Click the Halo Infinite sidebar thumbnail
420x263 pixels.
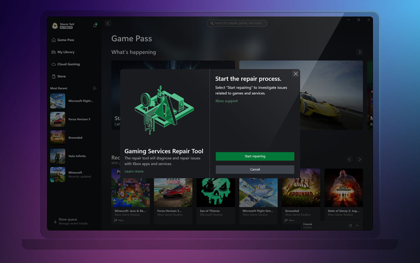point(58,156)
